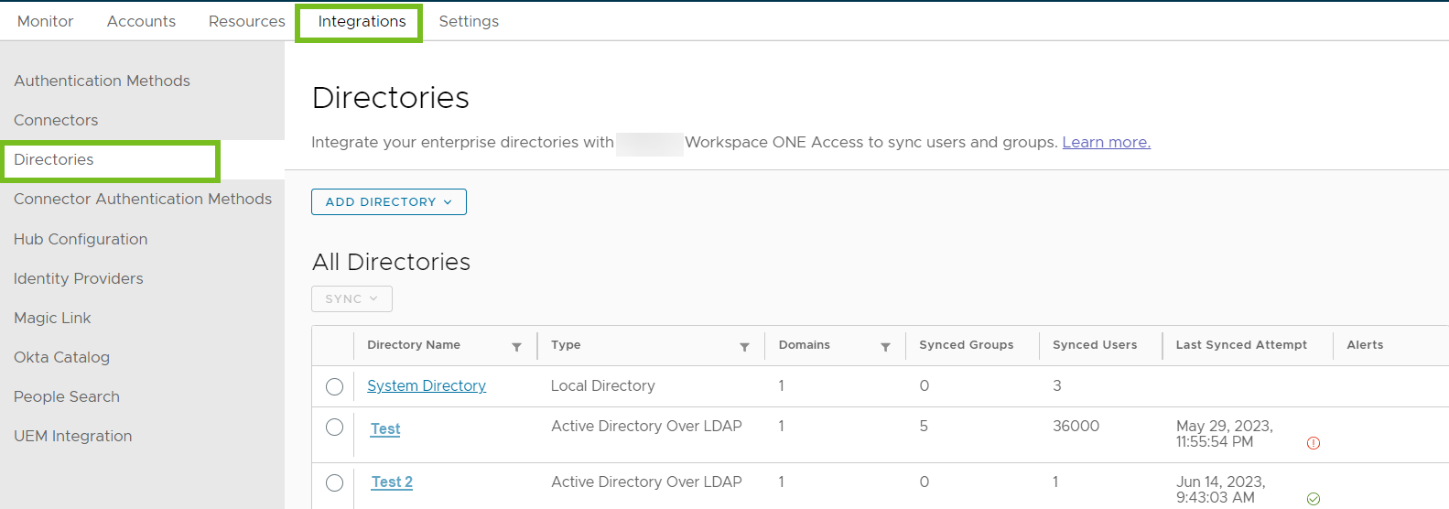Click the May 29, 2023 sync timestamp
Viewport: 1449px width, 509px height.
pyautogui.click(x=1225, y=434)
